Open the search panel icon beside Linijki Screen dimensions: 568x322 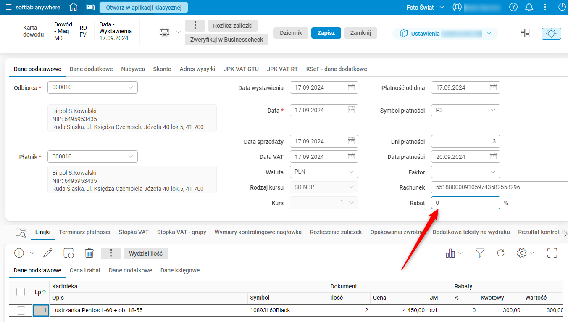click(x=20, y=232)
